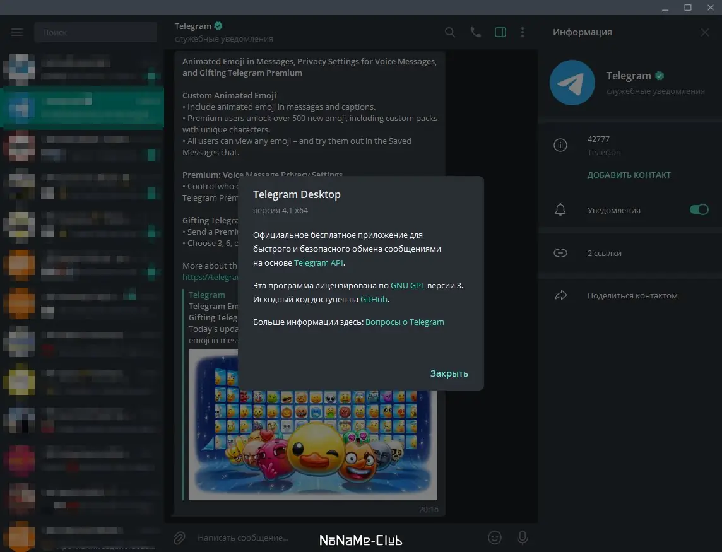Open the animated emoji preview image
The height and width of the screenshot is (552, 722).
[312, 445]
